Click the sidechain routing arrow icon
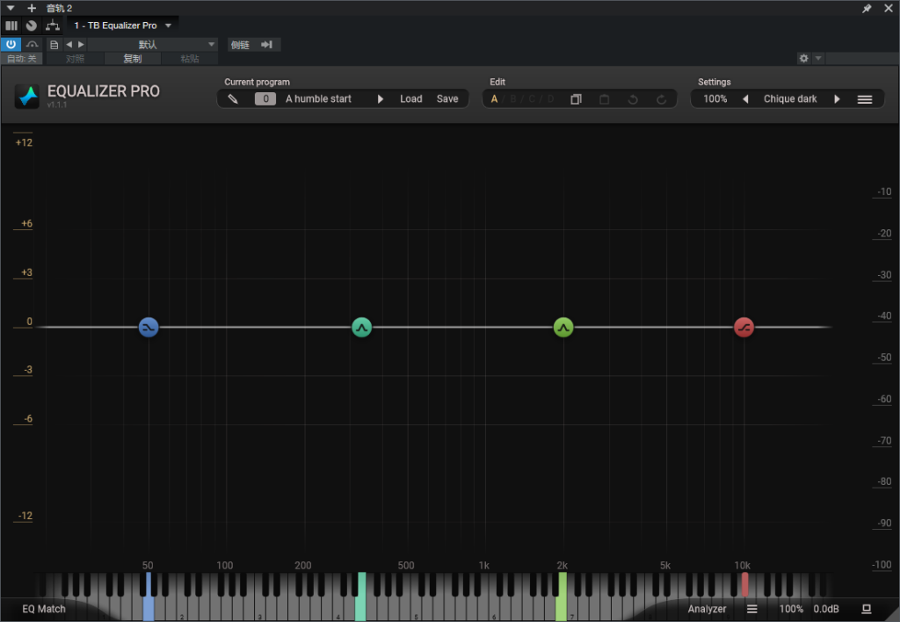 coord(267,45)
